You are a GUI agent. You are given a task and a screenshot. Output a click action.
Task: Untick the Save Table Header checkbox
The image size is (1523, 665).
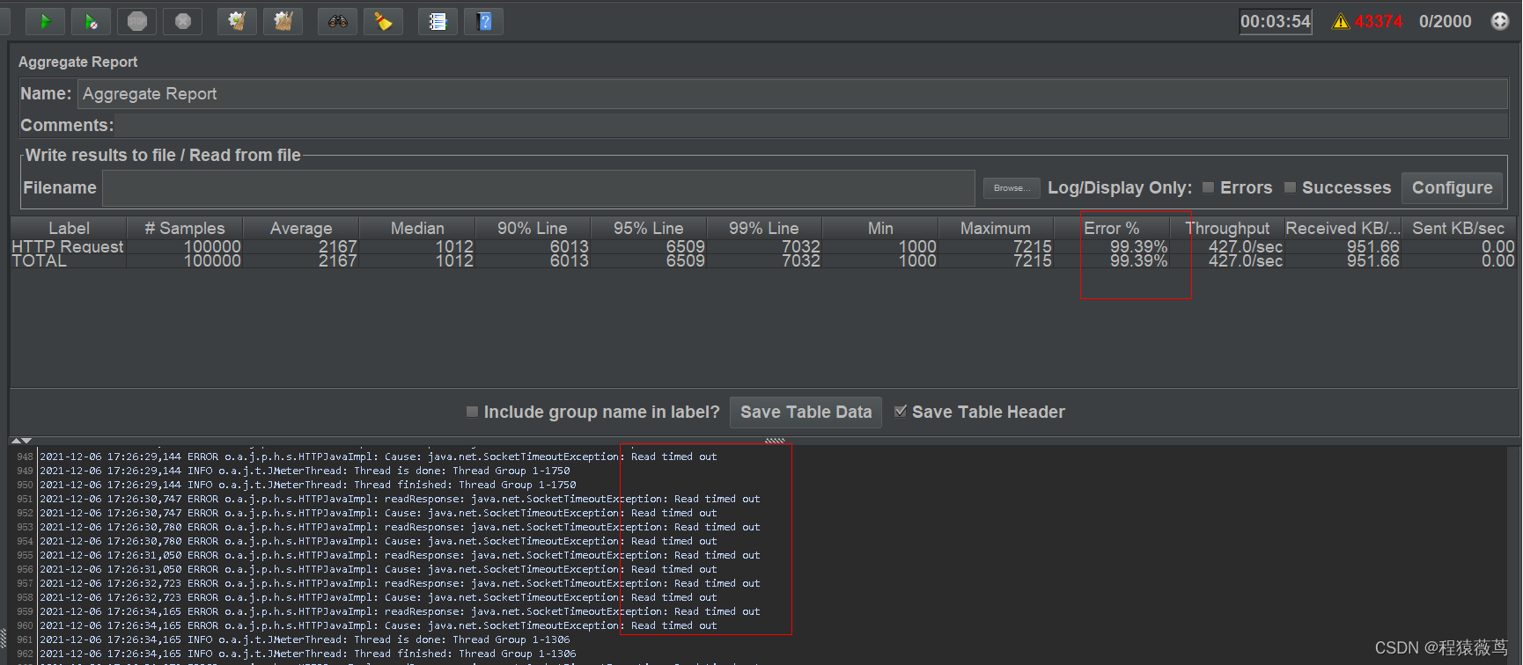coord(901,412)
